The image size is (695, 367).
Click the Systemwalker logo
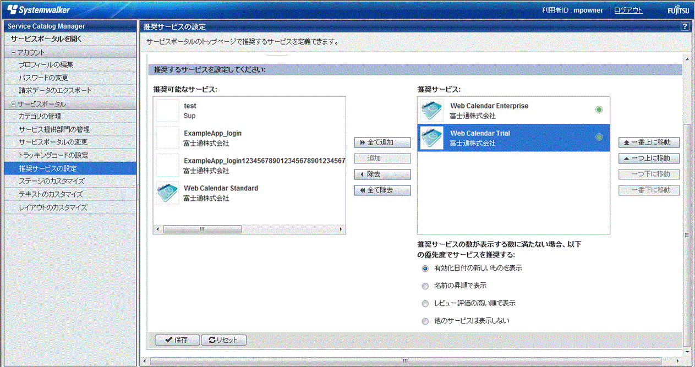click(x=39, y=10)
